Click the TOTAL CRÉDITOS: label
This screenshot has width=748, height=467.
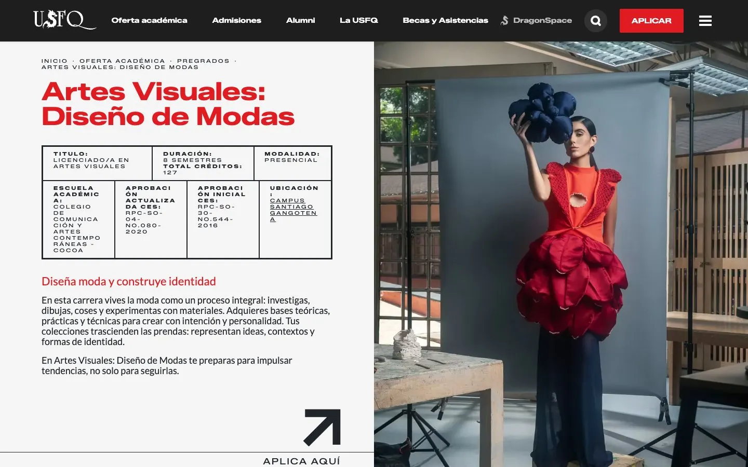(x=203, y=166)
